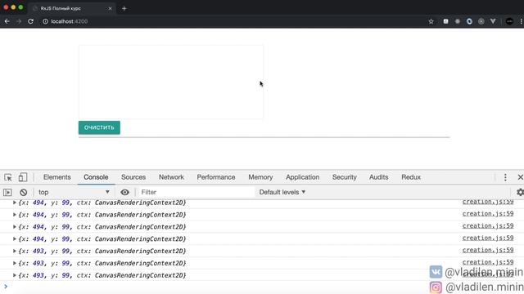
Task: Switch to the Console tab
Action: pyautogui.click(x=96, y=177)
